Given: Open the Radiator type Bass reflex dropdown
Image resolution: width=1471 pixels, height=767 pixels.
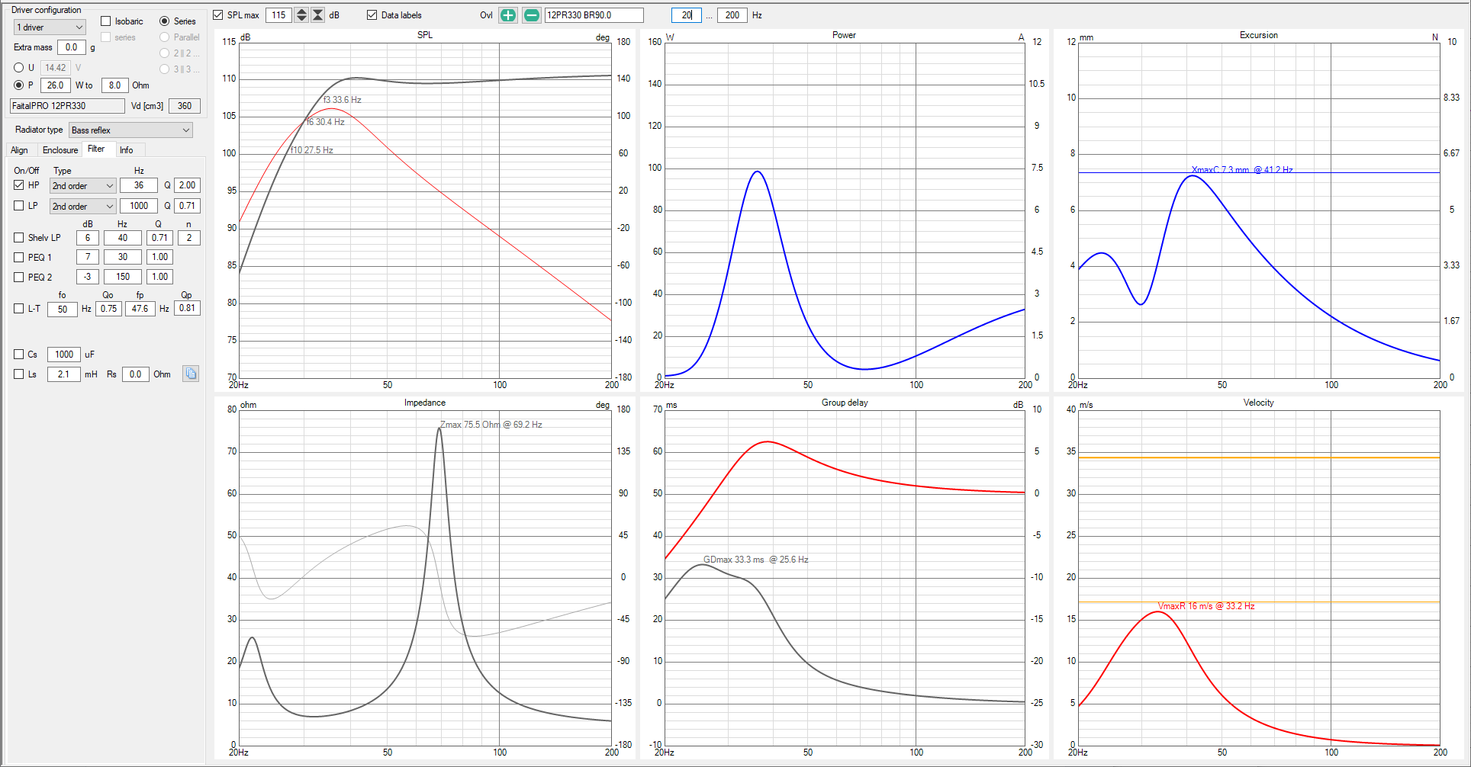Looking at the screenshot, I should click(130, 130).
